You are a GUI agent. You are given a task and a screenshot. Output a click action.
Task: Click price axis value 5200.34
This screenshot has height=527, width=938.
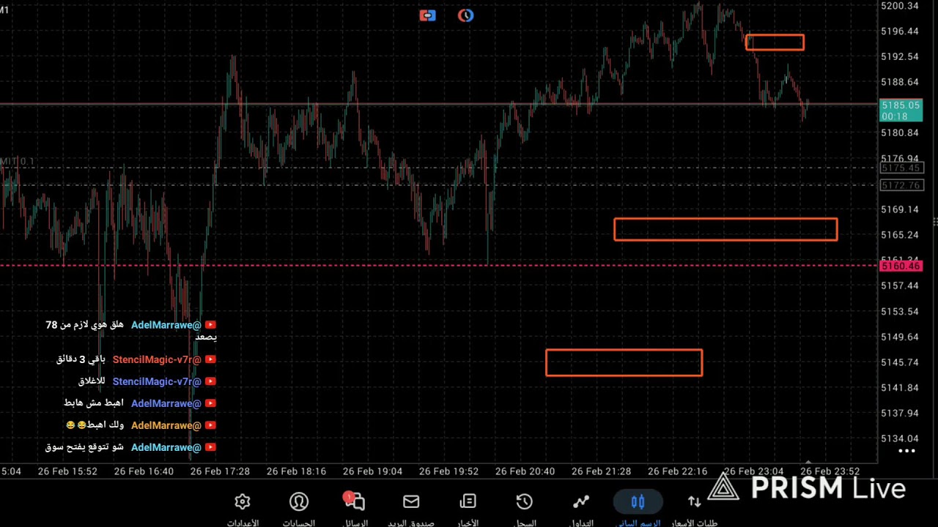900,6
